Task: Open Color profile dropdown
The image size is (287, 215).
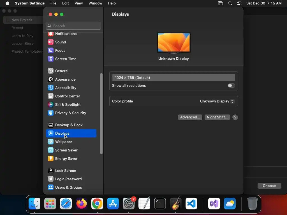Action: (217, 101)
